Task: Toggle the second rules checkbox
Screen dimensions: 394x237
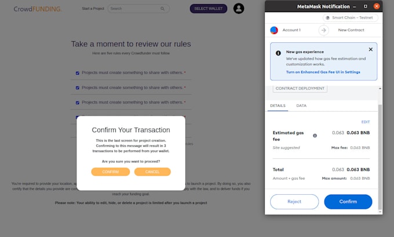Action: pyautogui.click(x=78, y=88)
